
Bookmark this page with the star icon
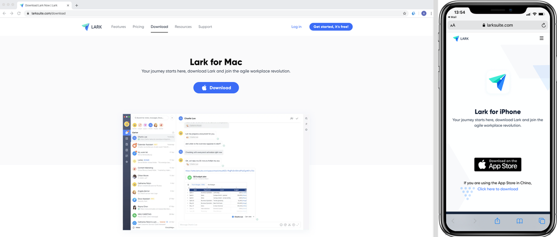pyautogui.click(x=404, y=13)
